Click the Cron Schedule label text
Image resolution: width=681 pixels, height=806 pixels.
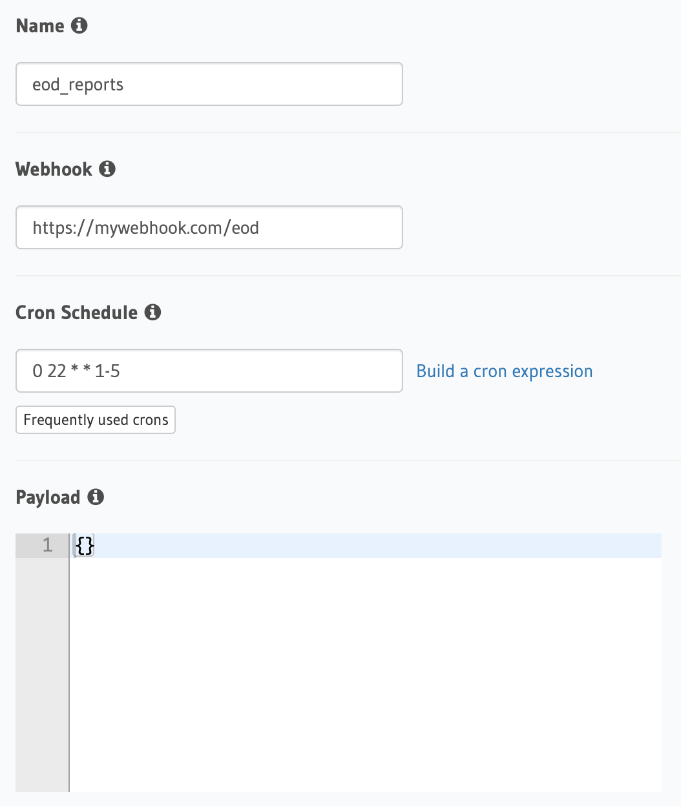(77, 313)
